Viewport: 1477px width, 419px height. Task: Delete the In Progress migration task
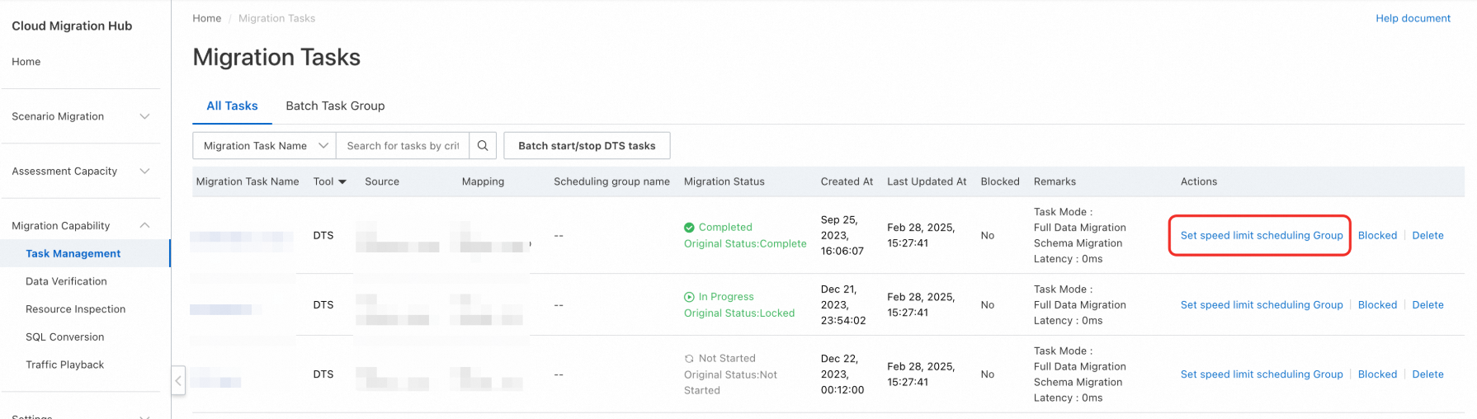(x=1427, y=305)
